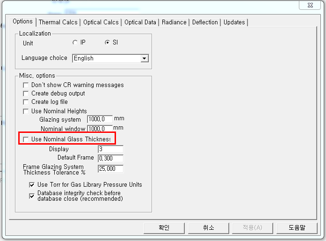Select the IP unit radio button
The image size is (326, 241).
(x=75, y=43)
